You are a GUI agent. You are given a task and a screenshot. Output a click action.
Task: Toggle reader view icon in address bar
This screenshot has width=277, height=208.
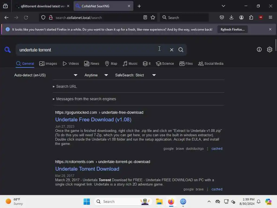coord(145,18)
